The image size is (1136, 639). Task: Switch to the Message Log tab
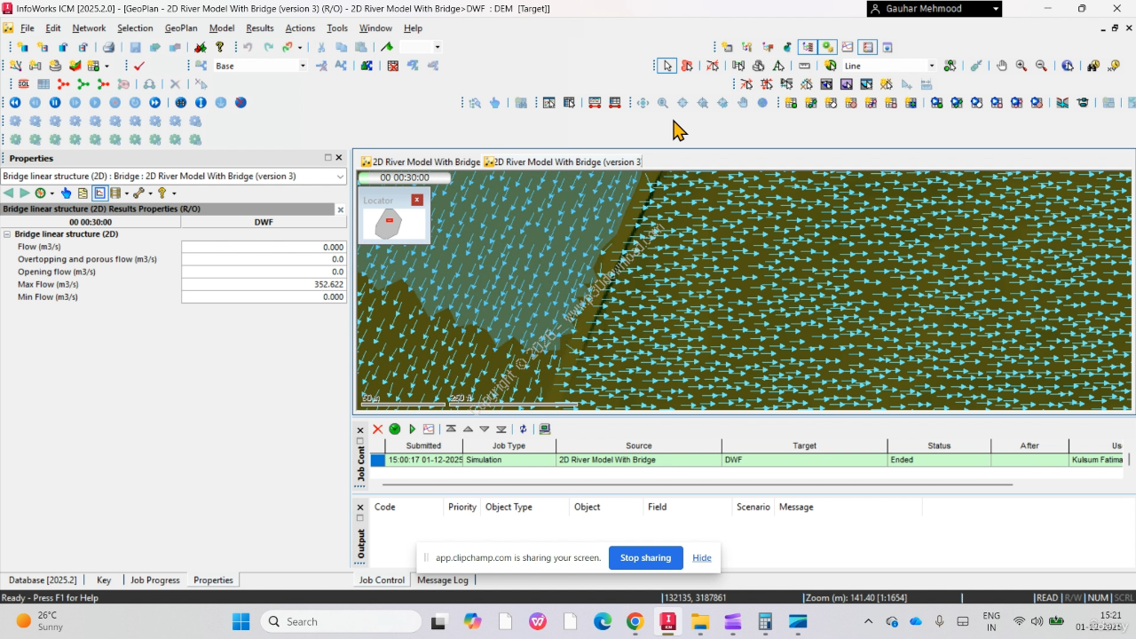[442, 580]
